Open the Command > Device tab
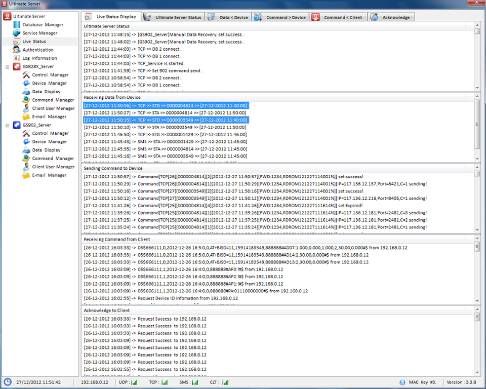Viewport: 486px width, 389px height. [280, 17]
